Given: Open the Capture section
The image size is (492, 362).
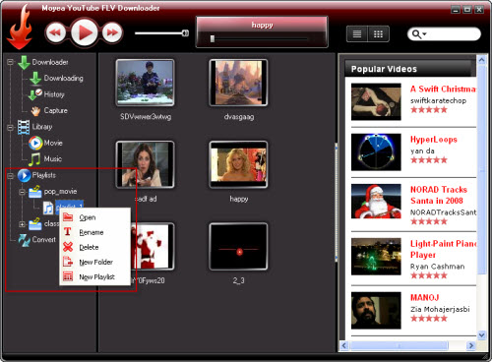Looking at the screenshot, I should tap(56, 110).
